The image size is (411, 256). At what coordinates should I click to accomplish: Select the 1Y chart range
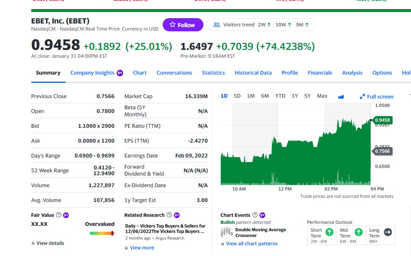(x=294, y=96)
